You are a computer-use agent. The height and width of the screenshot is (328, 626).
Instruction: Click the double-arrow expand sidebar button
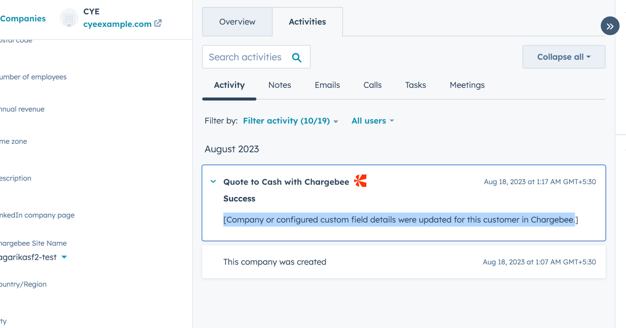[610, 26]
